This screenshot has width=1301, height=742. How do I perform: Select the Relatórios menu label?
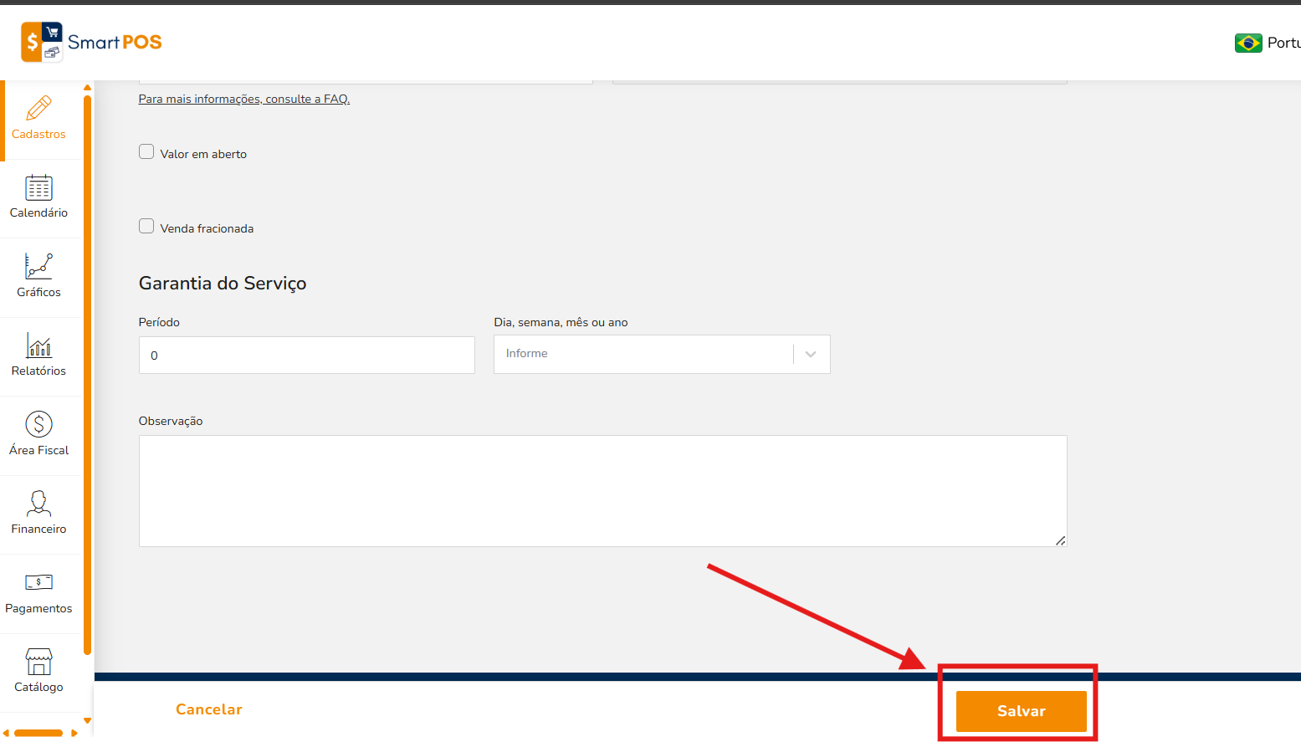point(38,371)
